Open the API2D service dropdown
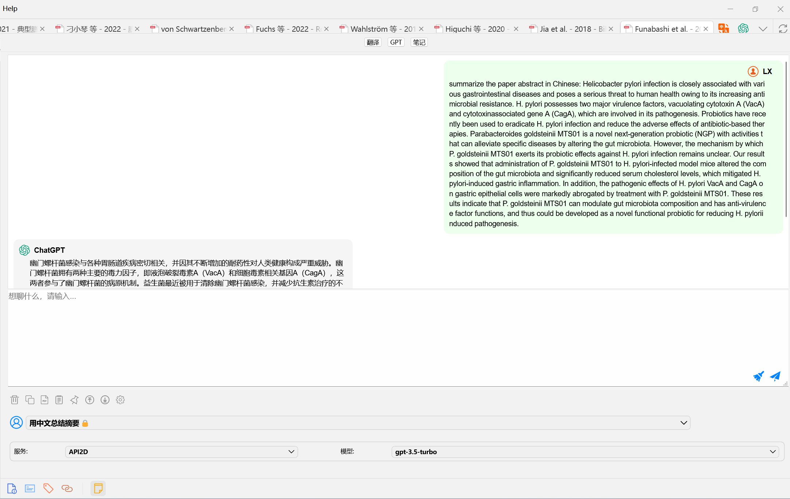 click(182, 452)
